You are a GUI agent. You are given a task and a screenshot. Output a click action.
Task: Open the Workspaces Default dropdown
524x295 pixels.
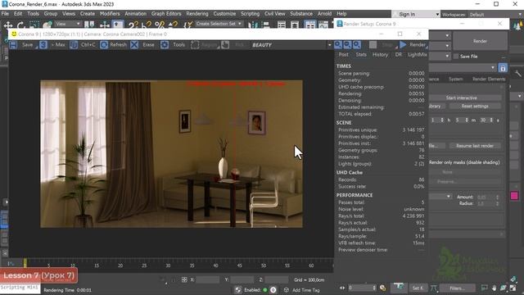pyautogui.click(x=495, y=15)
